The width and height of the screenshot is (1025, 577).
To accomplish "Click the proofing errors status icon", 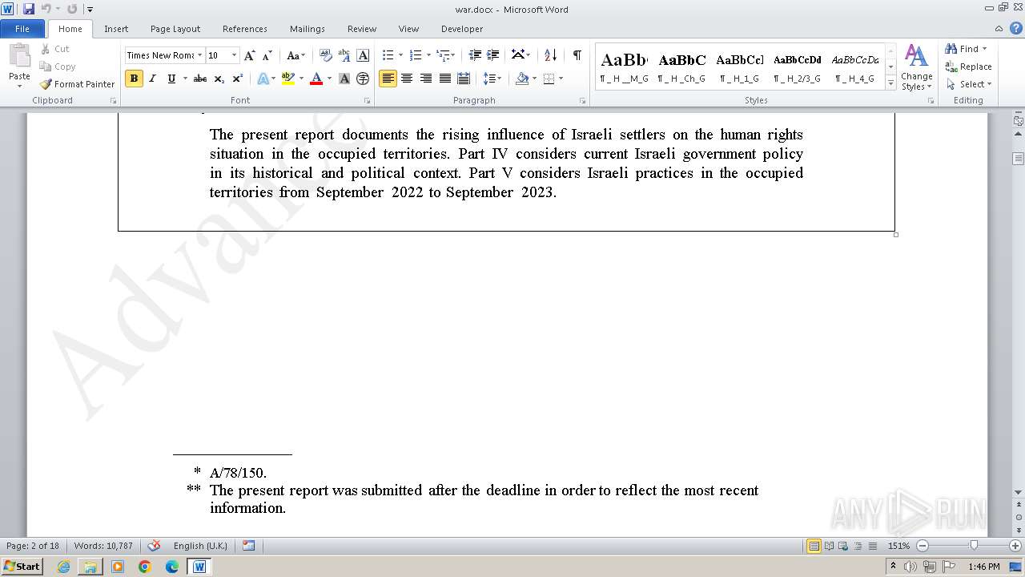I will [x=155, y=546].
